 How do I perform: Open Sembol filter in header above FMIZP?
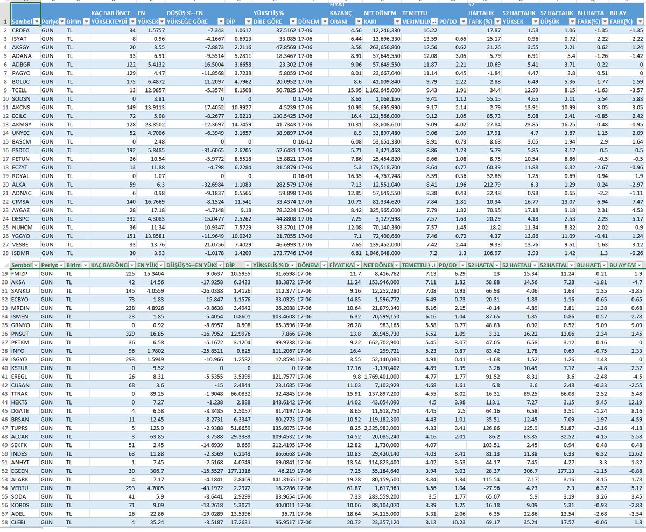pyautogui.click(x=36, y=265)
